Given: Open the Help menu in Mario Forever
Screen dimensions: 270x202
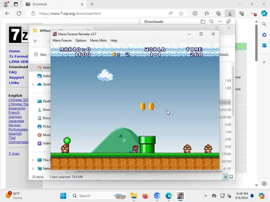Looking at the screenshot, I should (x=114, y=41).
